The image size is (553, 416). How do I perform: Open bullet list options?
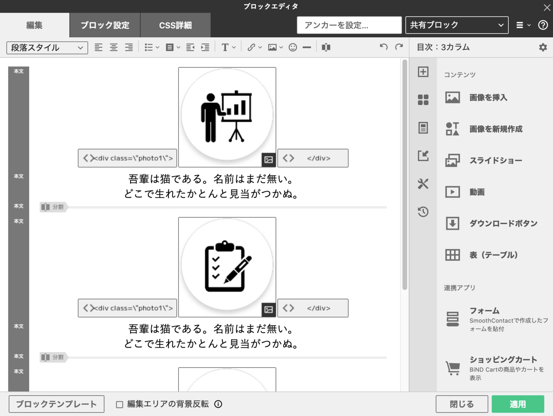[x=152, y=47]
